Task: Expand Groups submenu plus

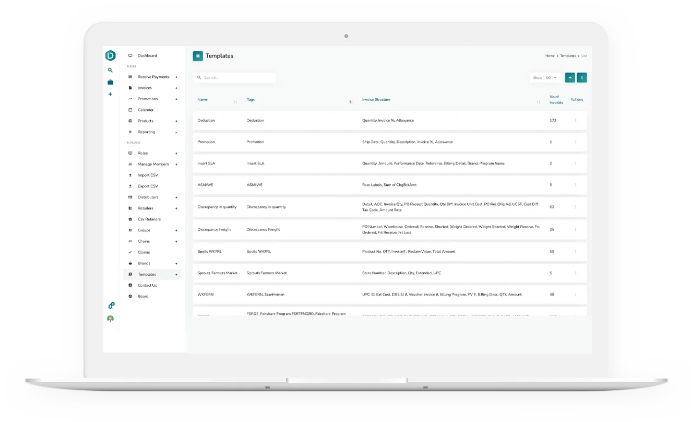Action: pyautogui.click(x=176, y=230)
